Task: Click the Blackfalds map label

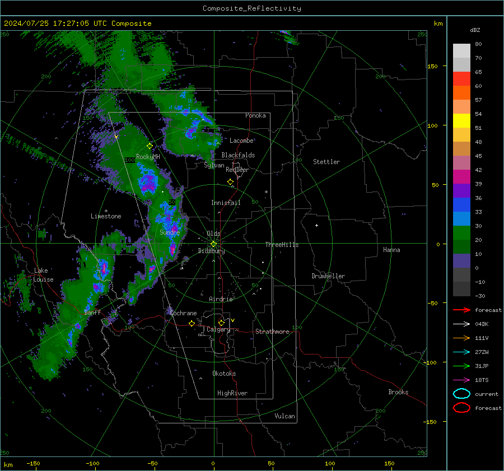Action: click(x=238, y=155)
